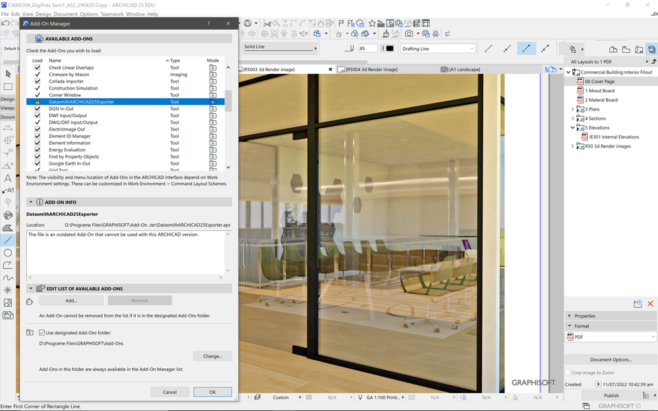Click the red X delete icon in Navigator
This screenshot has width=658, height=411.
651,304
